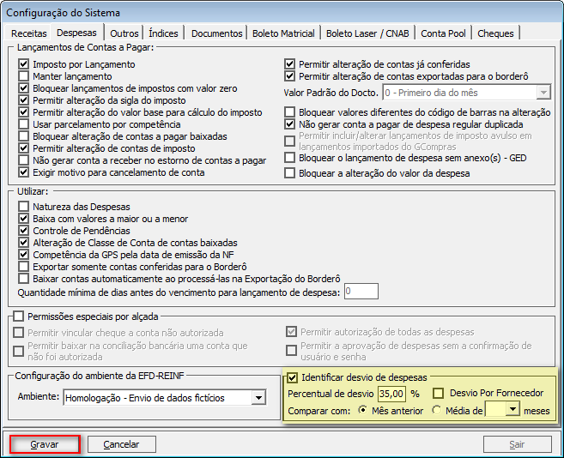
Task: Uncheck Imposto por Lançamento
Action: point(24,64)
